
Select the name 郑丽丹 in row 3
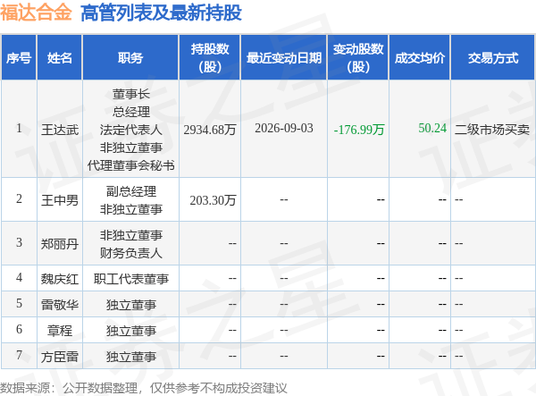(x=60, y=244)
